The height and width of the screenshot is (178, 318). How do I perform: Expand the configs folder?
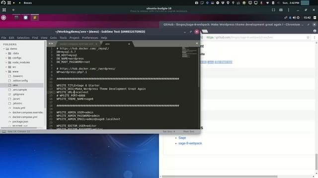6,58
